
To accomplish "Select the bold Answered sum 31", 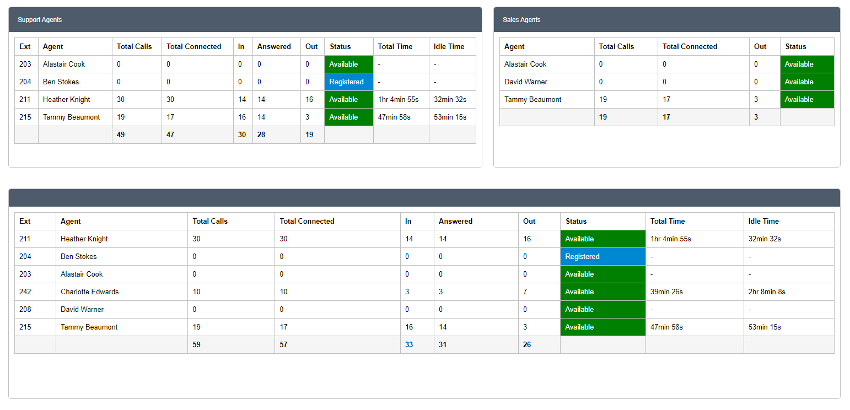I will coord(443,345).
